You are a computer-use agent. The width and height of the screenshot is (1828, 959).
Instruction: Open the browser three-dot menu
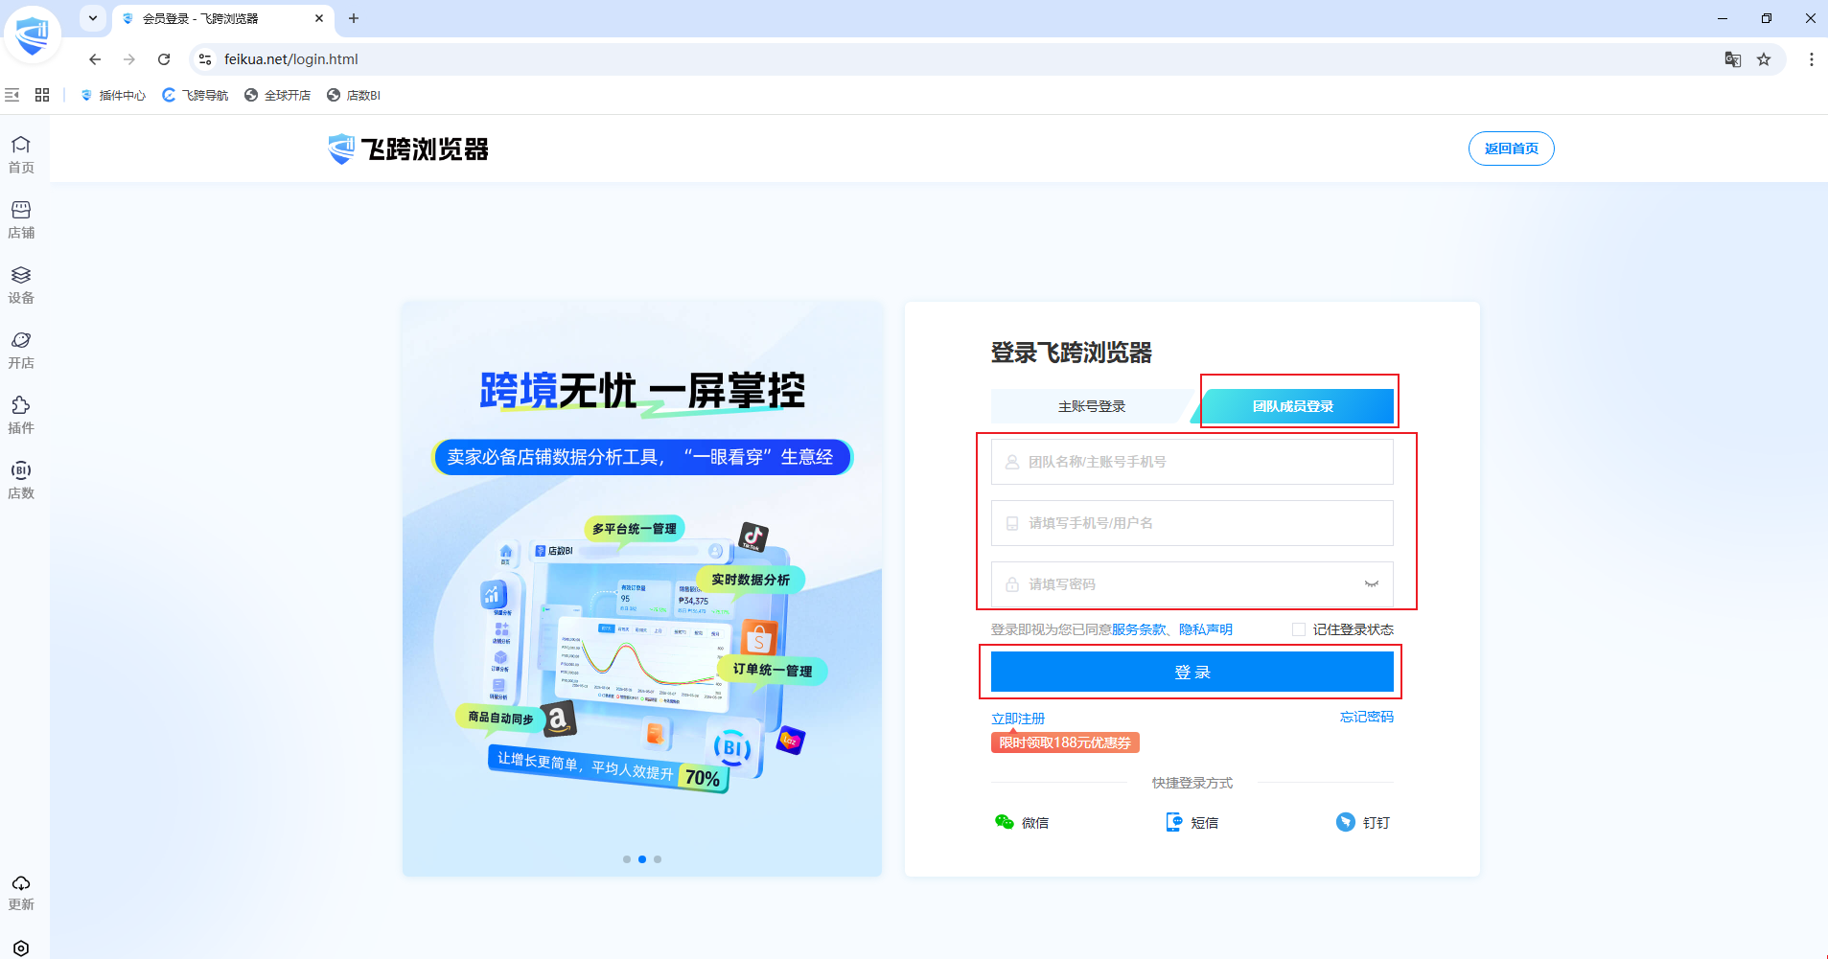tap(1811, 59)
